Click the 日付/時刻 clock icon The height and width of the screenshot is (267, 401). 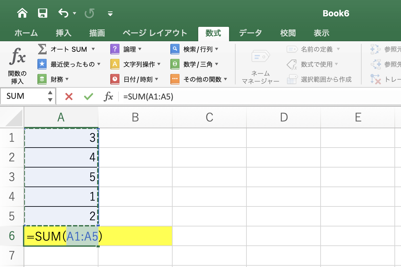pyautogui.click(x=115, y=79)
